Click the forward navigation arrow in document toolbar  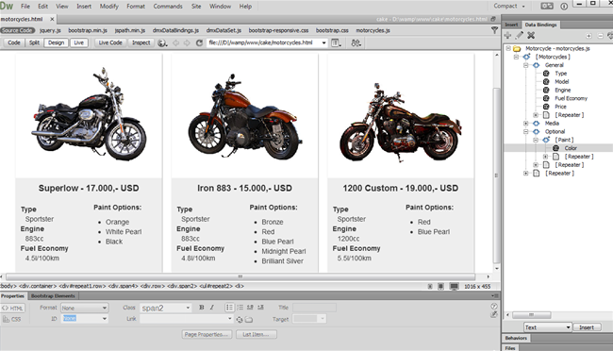pos(187,43)
